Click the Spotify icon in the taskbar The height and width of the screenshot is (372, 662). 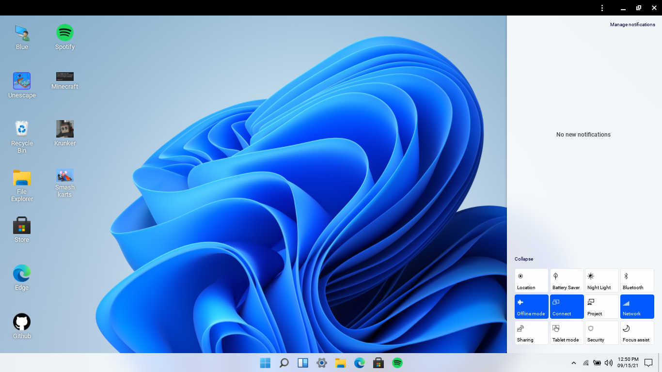[397, 363]
